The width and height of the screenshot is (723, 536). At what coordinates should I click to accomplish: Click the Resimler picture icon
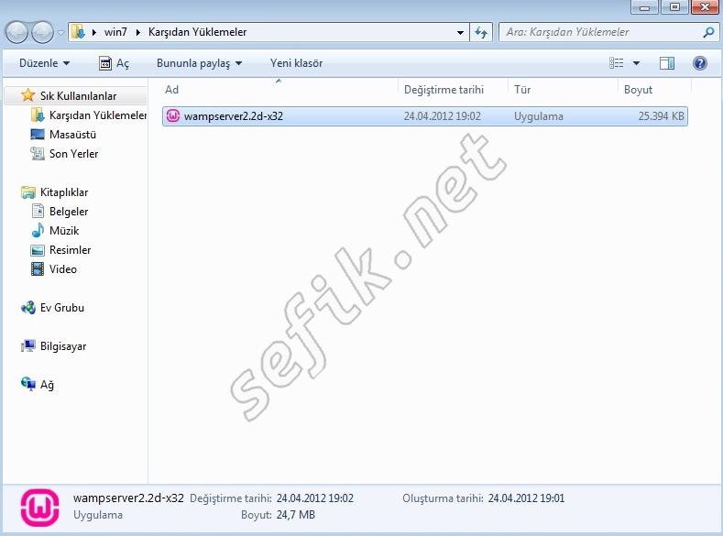click(x=38, y=250)
